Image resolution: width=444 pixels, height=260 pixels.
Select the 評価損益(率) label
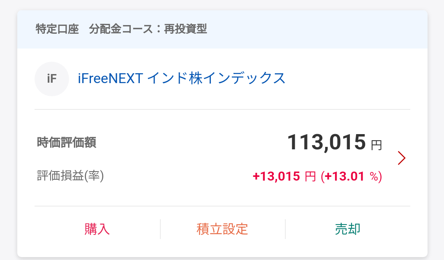(x=71, y=176)
